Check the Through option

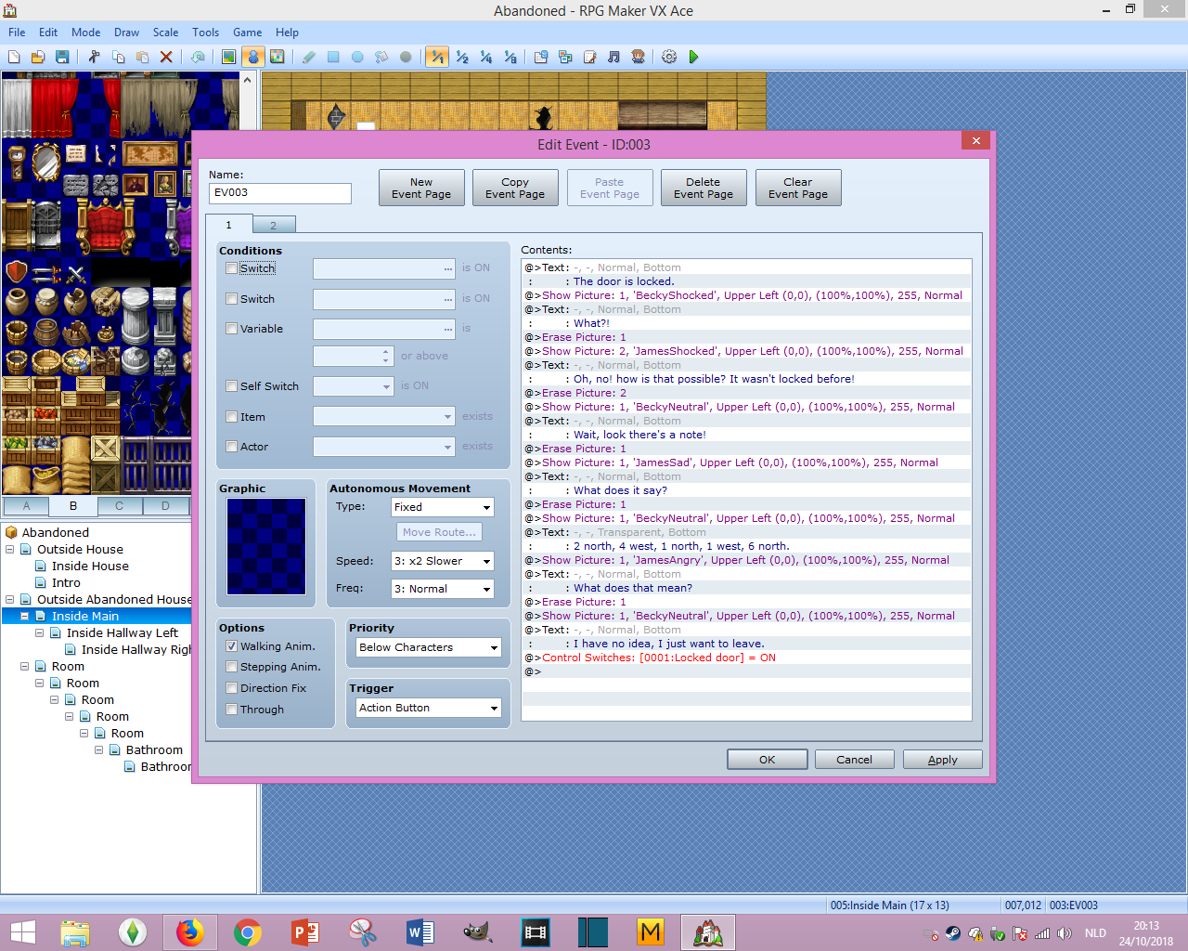pyautogui.click(x=232, y=710)
